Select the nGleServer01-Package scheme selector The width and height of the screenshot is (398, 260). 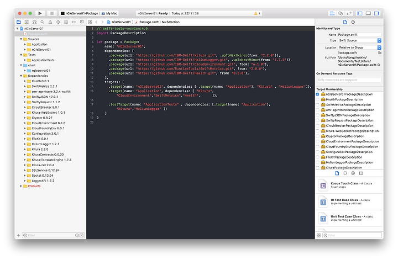coord(79,13)
